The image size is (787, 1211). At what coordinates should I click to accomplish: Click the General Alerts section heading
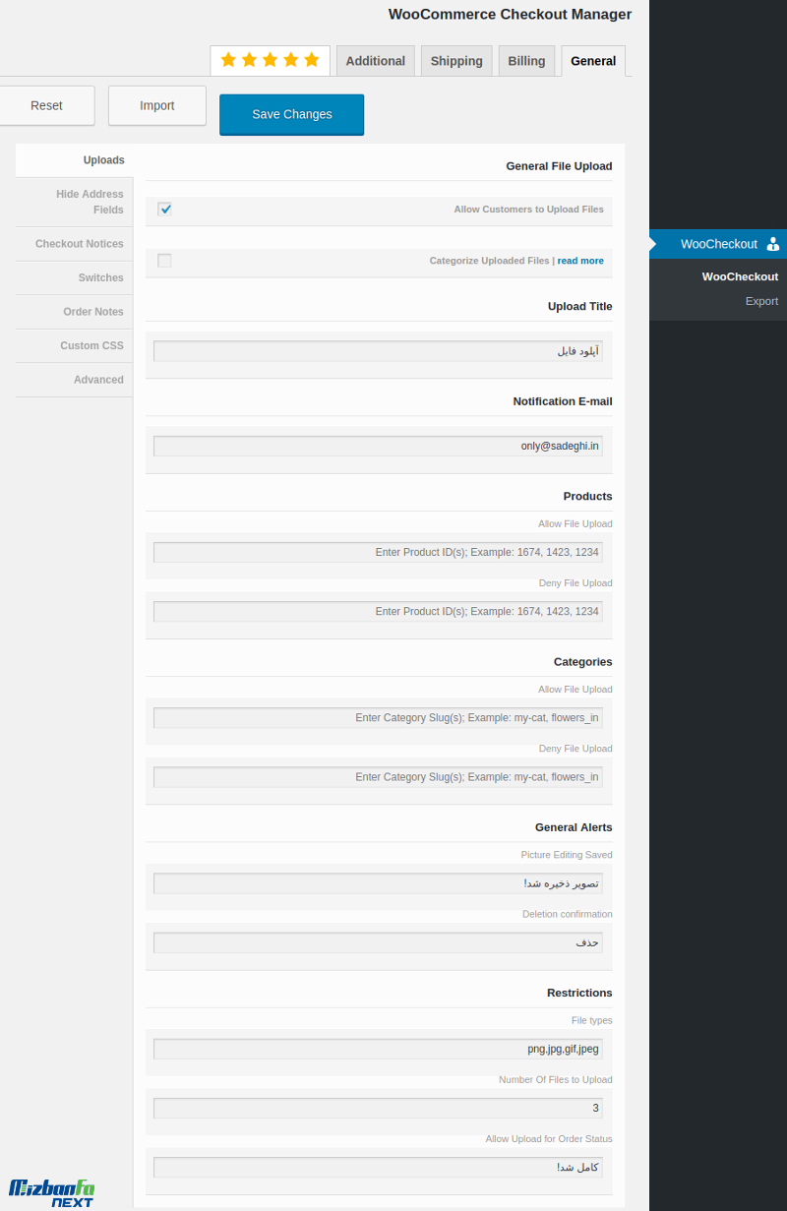[x=574, y=827]
